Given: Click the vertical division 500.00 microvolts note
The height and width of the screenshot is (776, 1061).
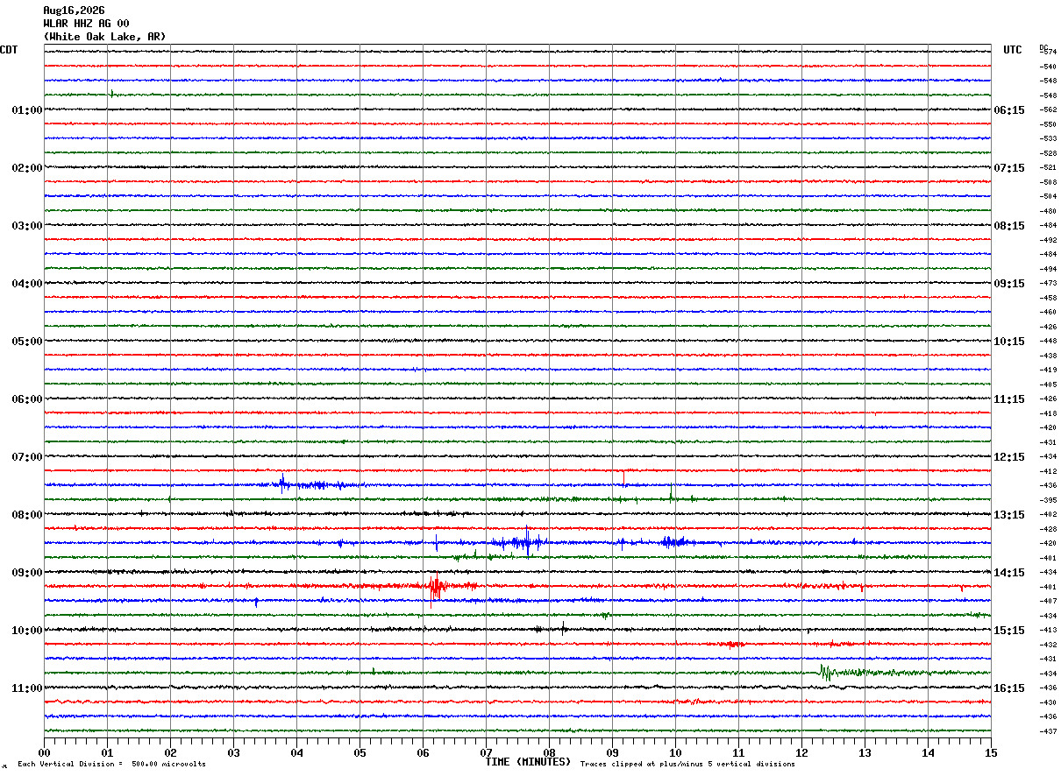Looking at the screenshot, I should [111, 765].
